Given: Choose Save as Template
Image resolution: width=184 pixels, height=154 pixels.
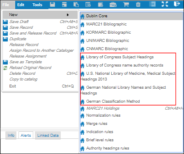Looking at the screenshot, I should [40, 62].
